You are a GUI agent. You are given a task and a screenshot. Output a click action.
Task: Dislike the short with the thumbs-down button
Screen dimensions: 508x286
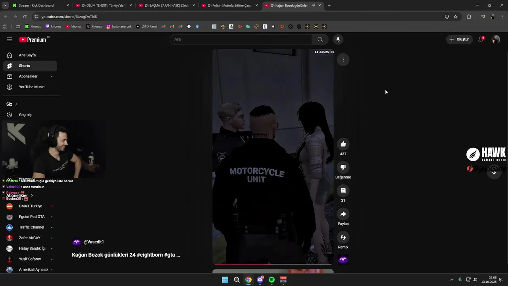(343, 168)
